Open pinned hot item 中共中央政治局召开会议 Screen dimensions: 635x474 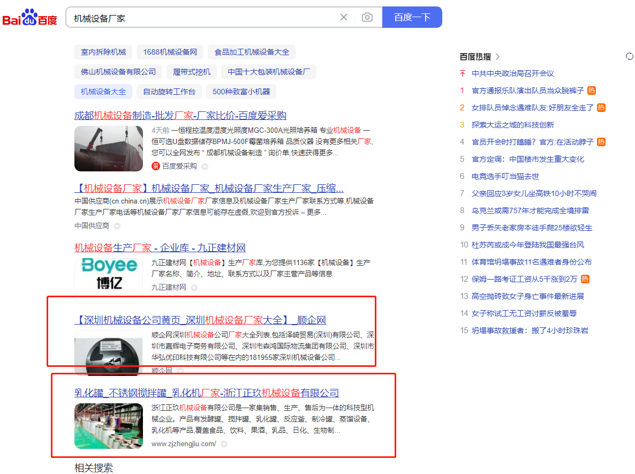click(x=513, y=73)
